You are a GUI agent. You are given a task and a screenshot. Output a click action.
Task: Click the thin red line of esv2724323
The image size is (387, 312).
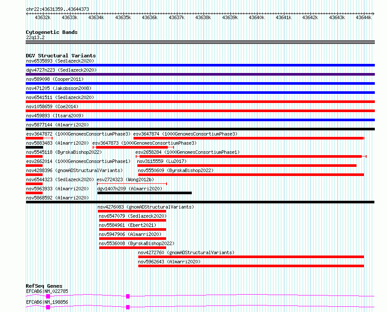(132, 184)
